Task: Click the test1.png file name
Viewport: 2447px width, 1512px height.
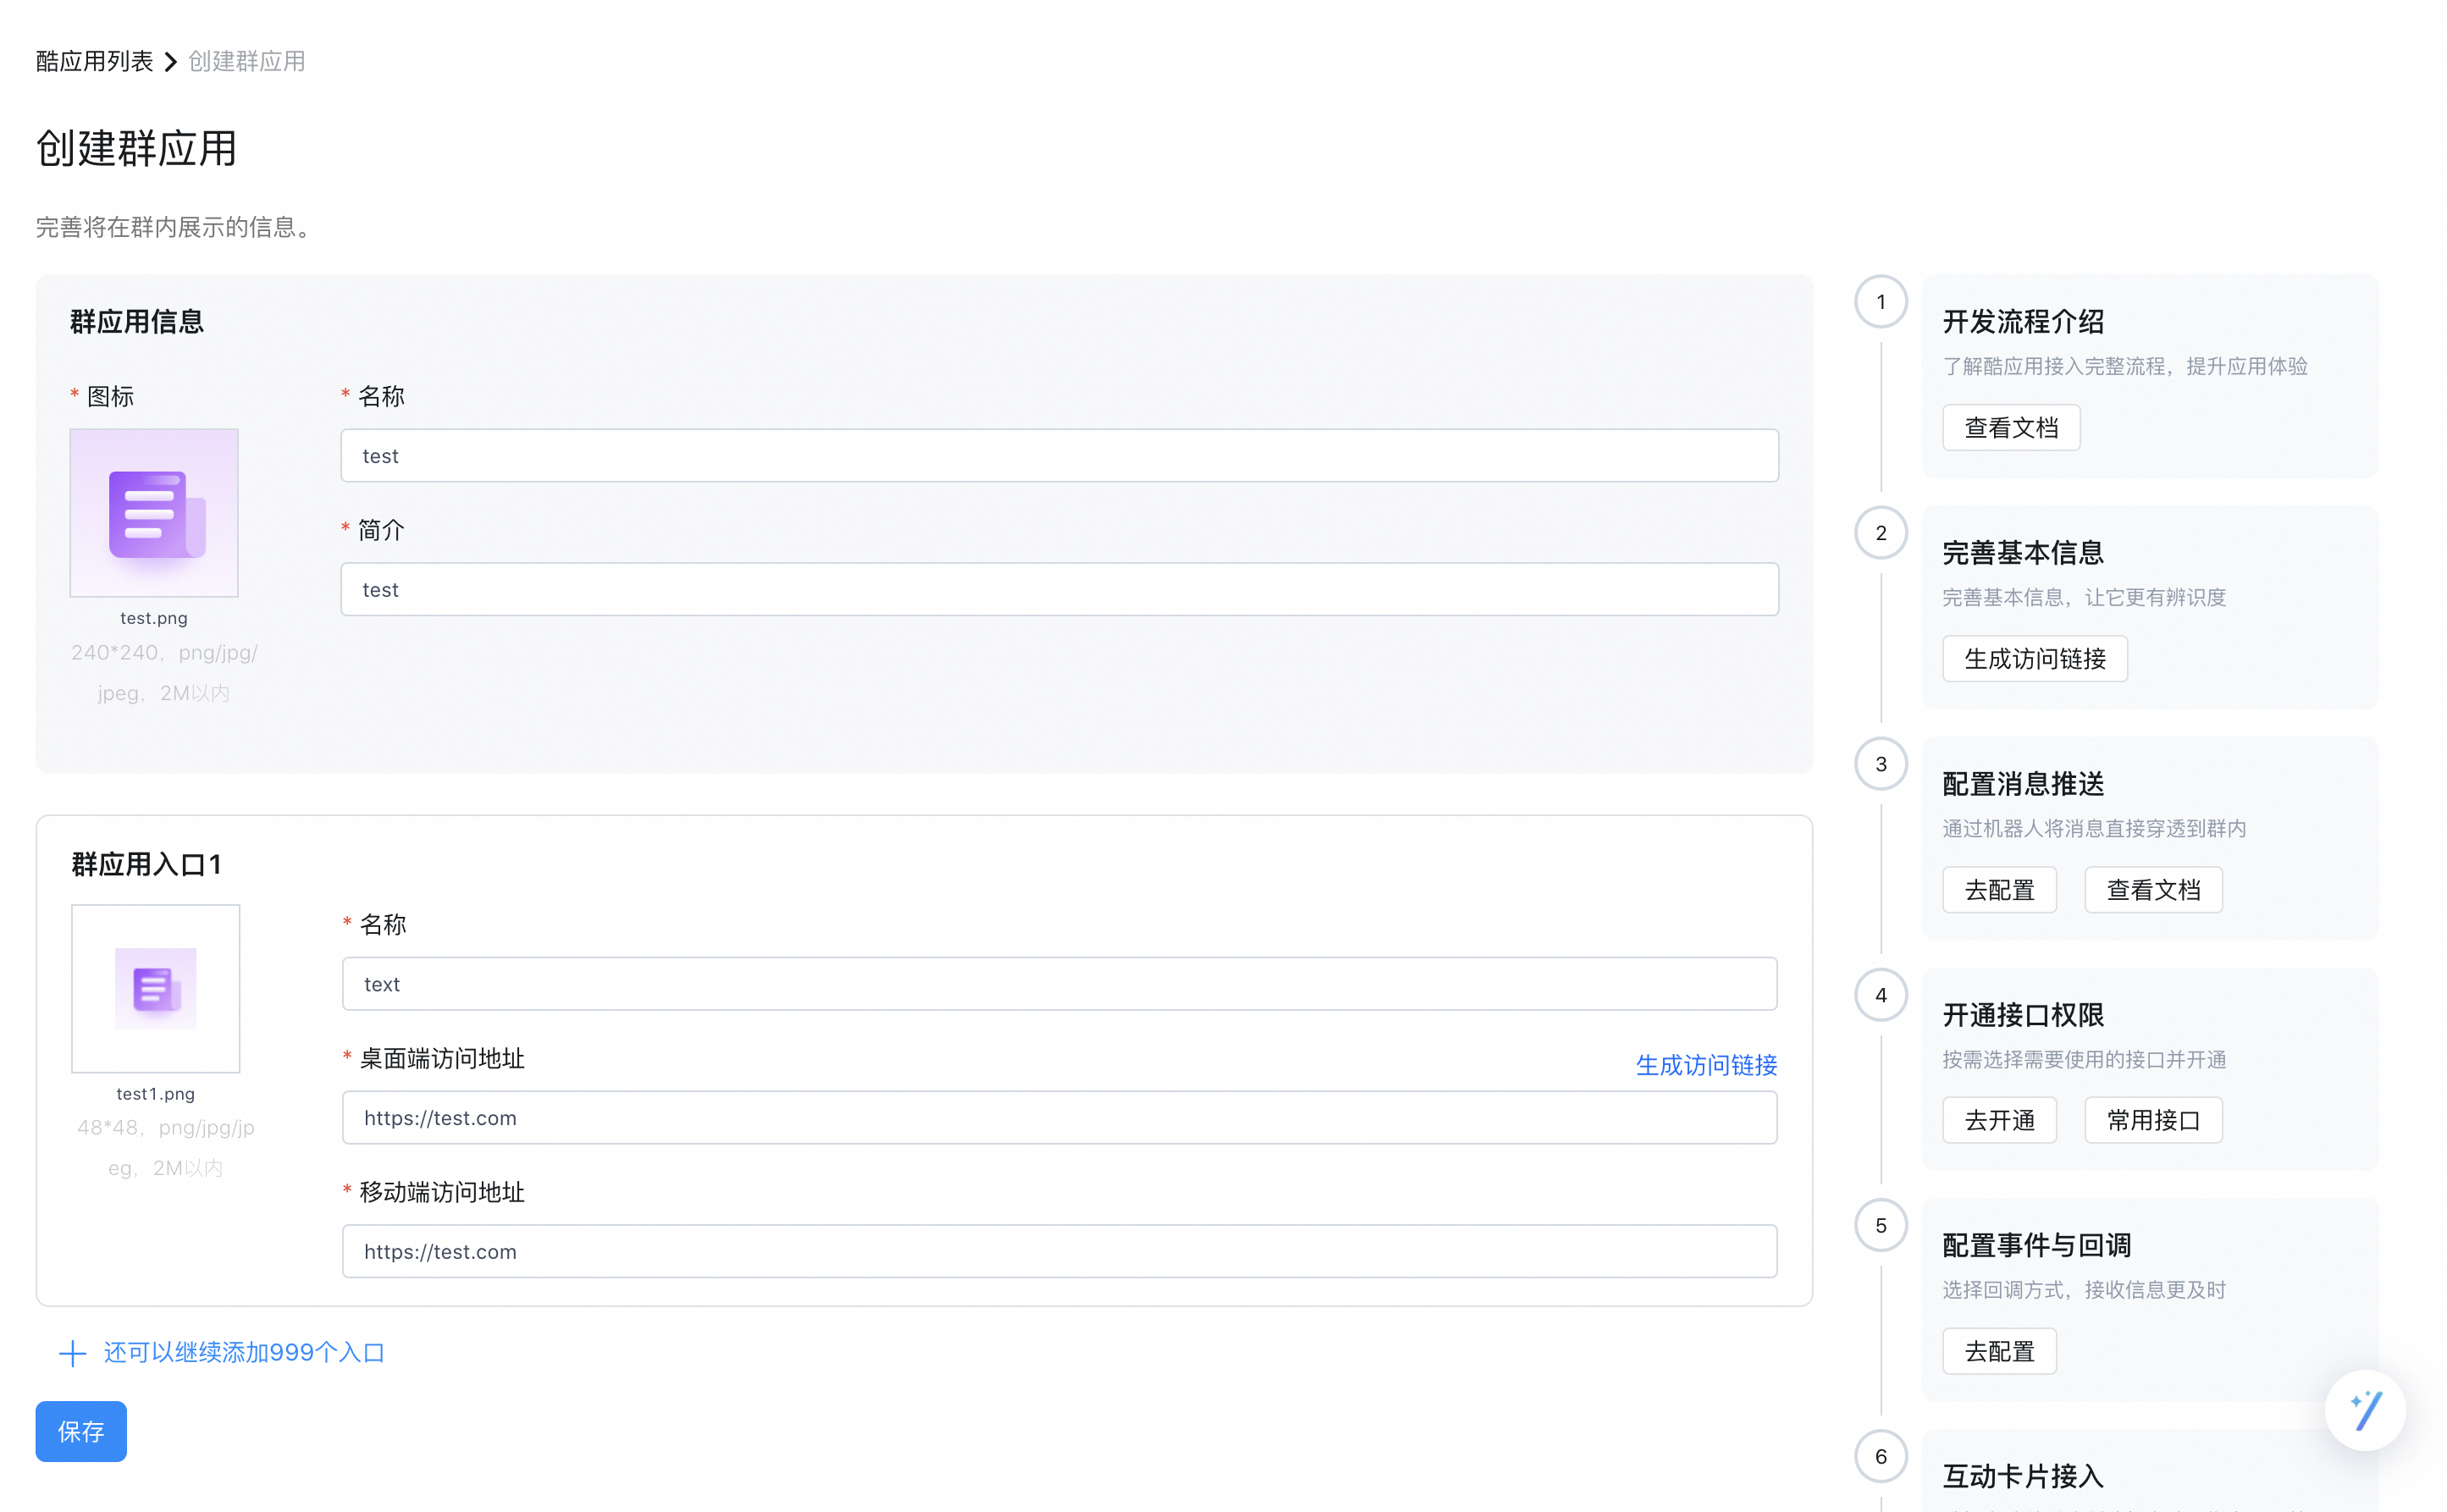Action: click(156, 1094)
